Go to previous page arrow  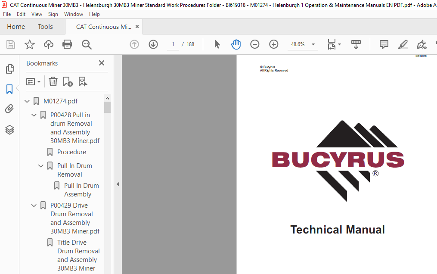click(x=134, y=44)
